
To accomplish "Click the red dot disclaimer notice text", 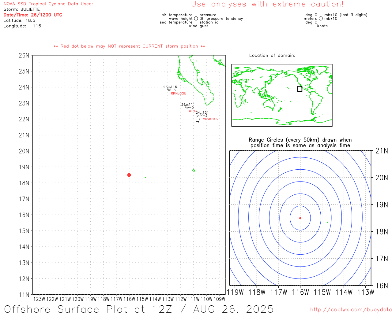I will (x=129, y=46).
